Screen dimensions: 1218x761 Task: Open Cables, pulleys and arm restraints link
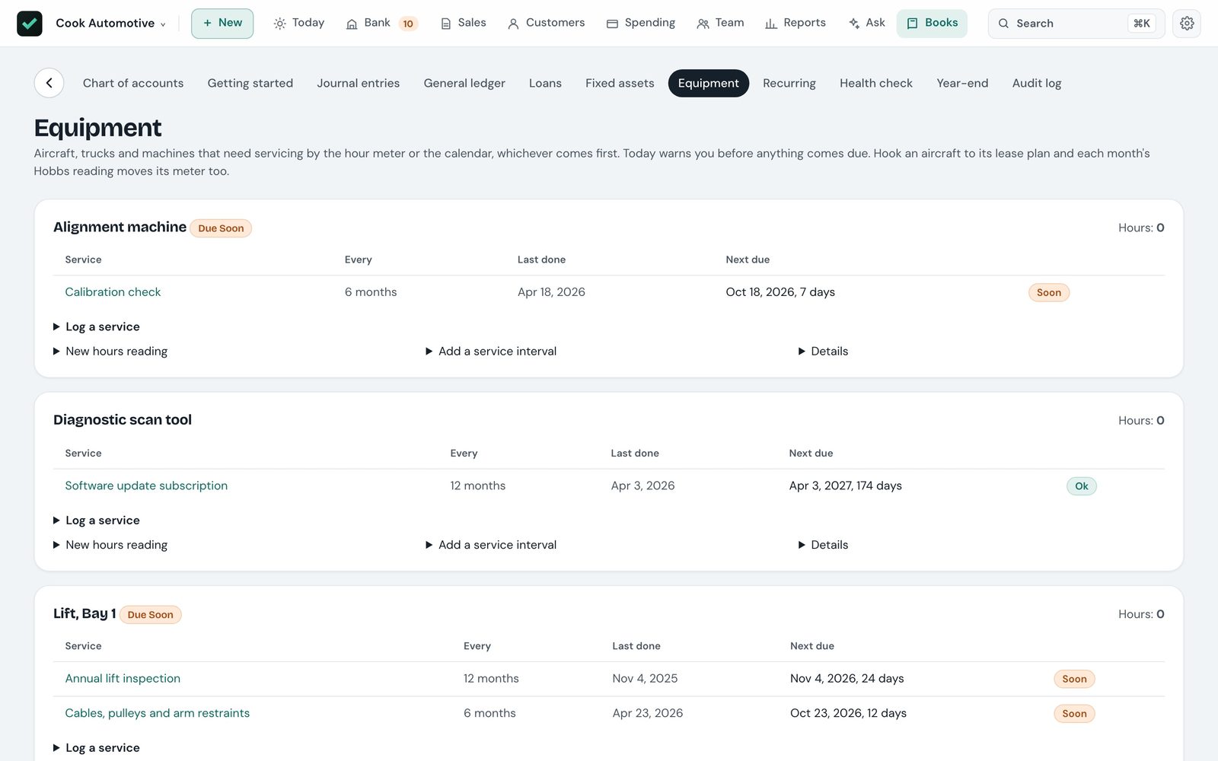[158, 713]
